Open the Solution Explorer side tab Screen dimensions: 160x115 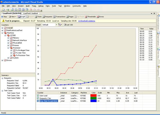158,22
